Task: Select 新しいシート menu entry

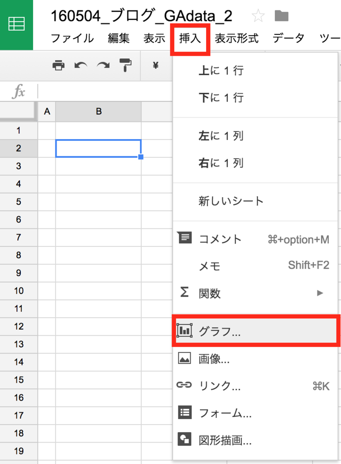Action: click(255, 201)
